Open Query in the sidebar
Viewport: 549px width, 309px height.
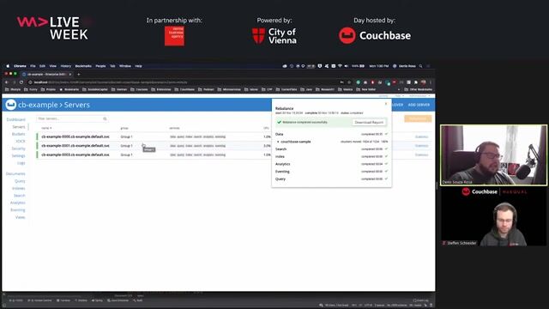(x=20, y=181)
